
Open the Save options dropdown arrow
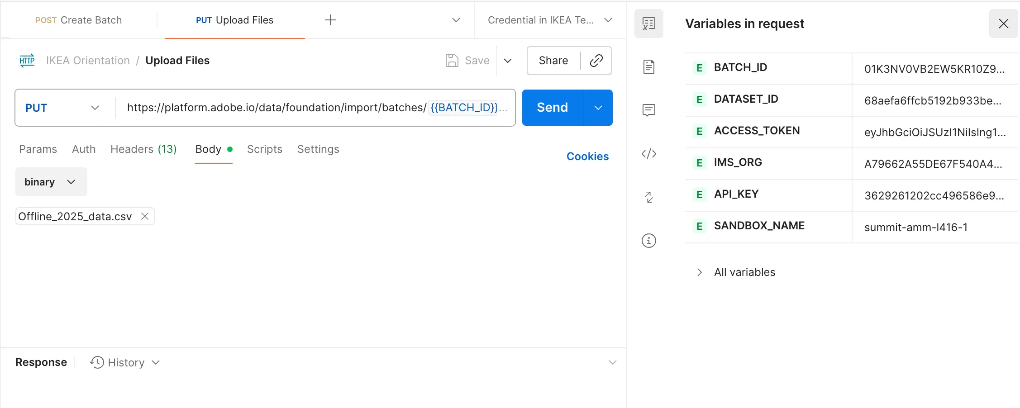pyautogui.click(x=508, y=61)
